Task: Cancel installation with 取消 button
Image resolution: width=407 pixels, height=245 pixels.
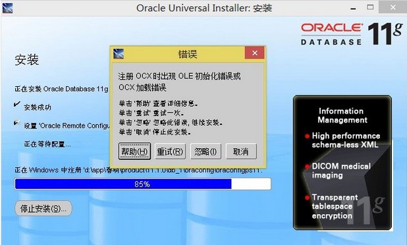Action: click(241, 151)
